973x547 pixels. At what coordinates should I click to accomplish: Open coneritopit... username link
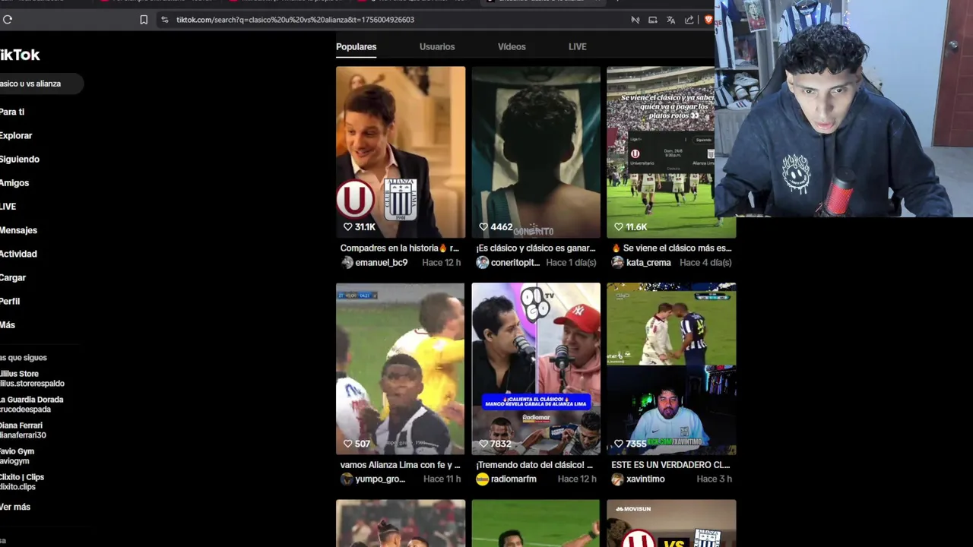515,262
